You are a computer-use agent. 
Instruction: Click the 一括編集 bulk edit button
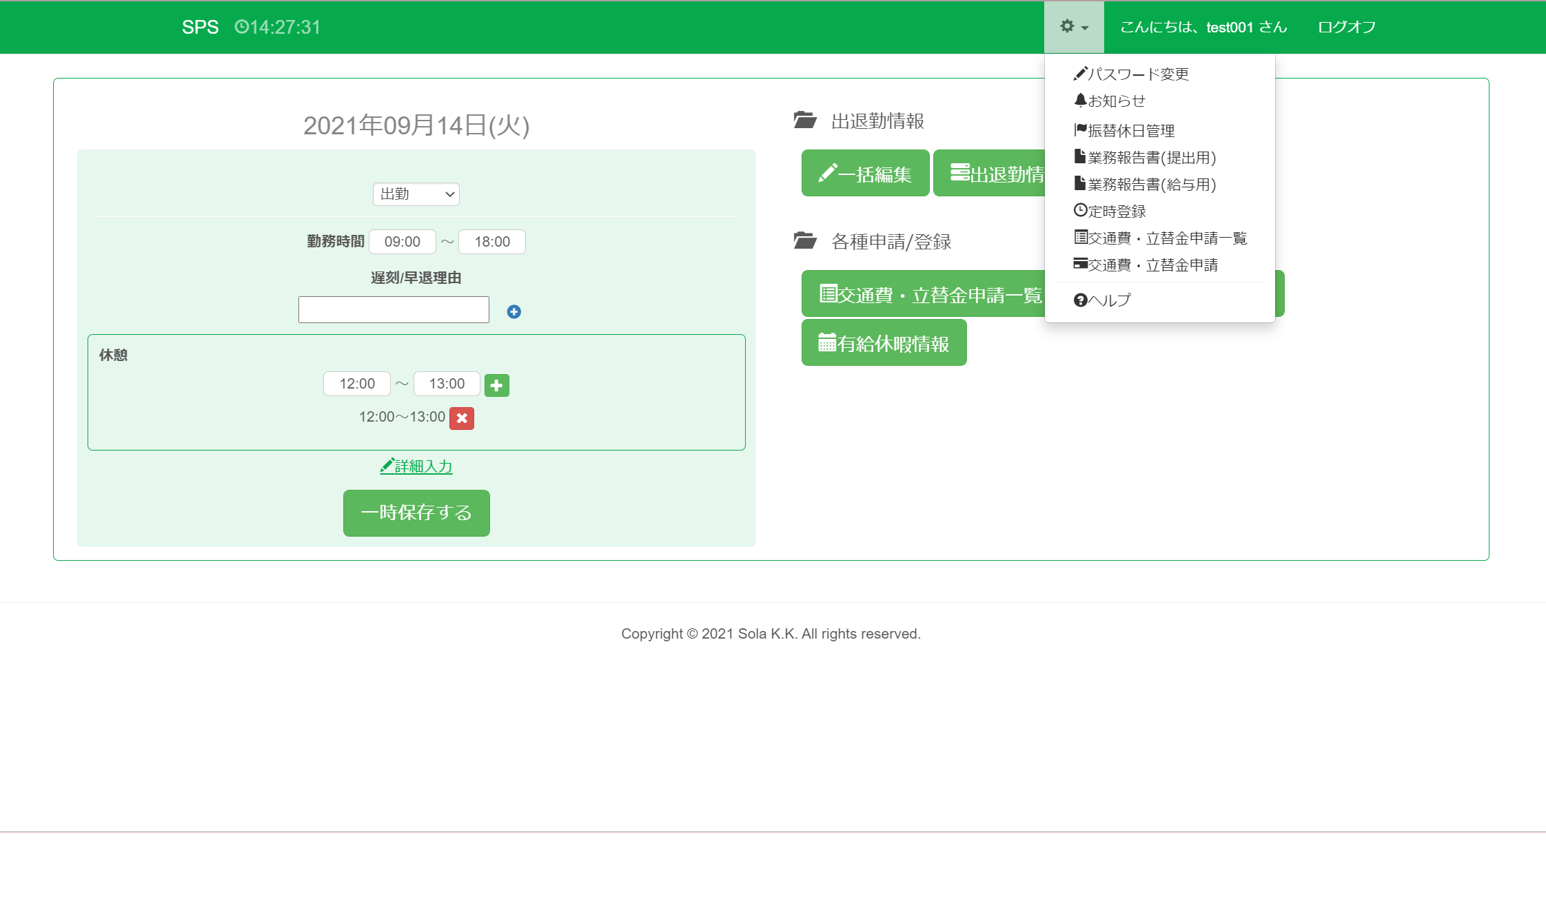pos(865,174)
